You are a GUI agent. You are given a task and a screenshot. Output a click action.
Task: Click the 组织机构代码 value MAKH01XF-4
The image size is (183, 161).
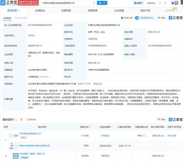pyautogui.click(x=35, y=46)
